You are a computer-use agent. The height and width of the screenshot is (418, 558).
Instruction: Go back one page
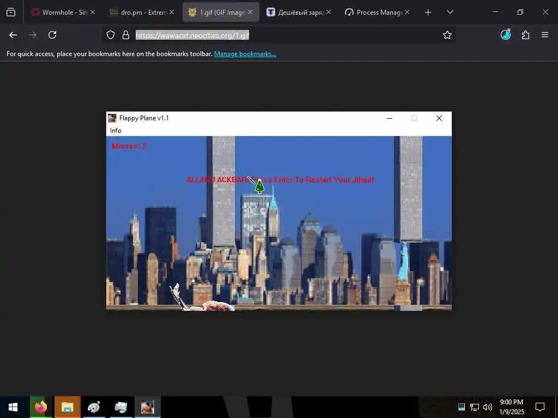click(x=13, y=35)
